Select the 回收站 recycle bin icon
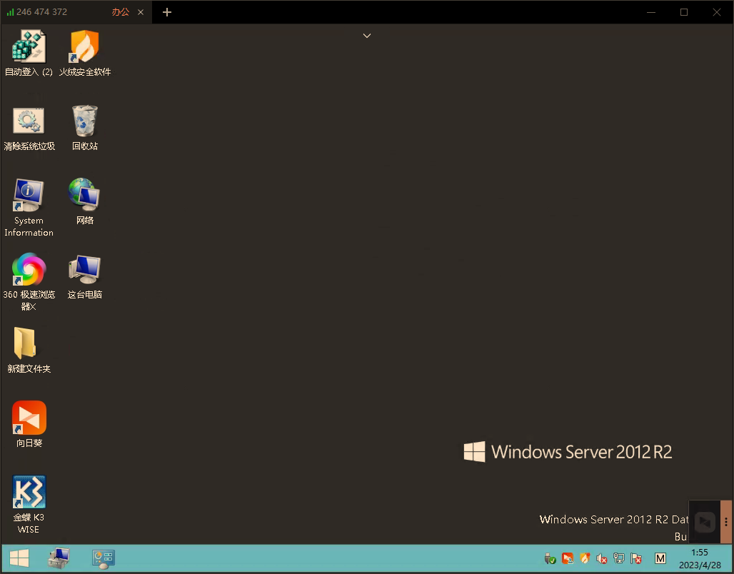The width and height of the screenshot is (734, 574). 84,121
